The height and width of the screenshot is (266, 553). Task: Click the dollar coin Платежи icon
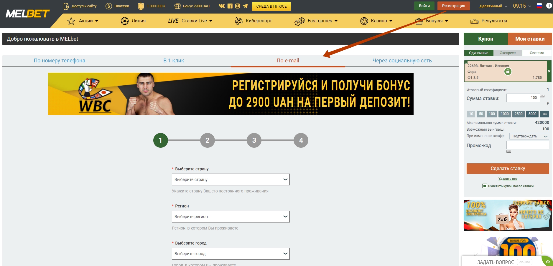(109, 6)
